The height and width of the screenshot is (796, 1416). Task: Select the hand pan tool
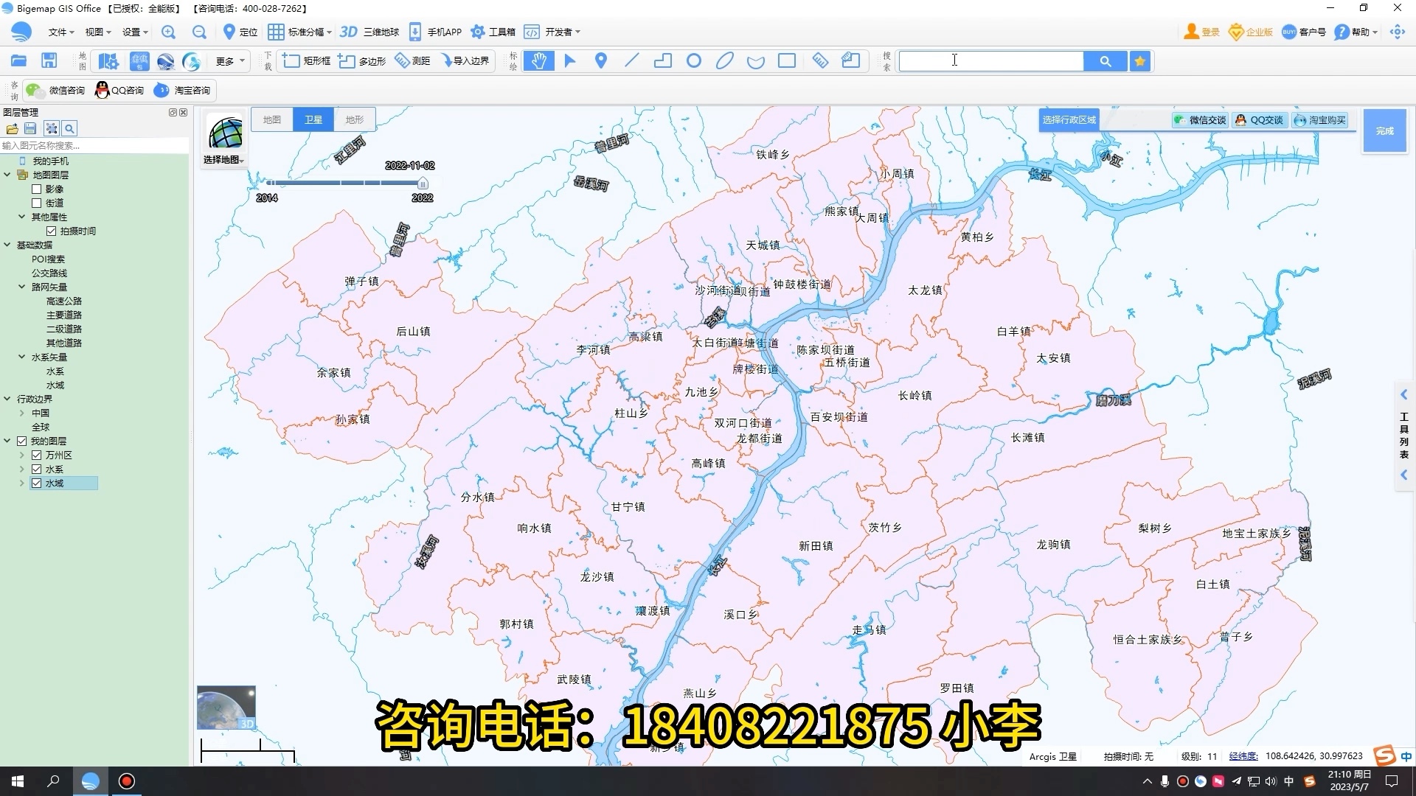539,60
